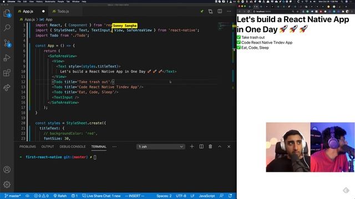Open notifications bell in status bar
355x199 pixels.
click(x=230, y=196)
